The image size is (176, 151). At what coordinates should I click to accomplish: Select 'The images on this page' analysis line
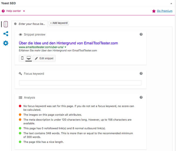[53, 115]
